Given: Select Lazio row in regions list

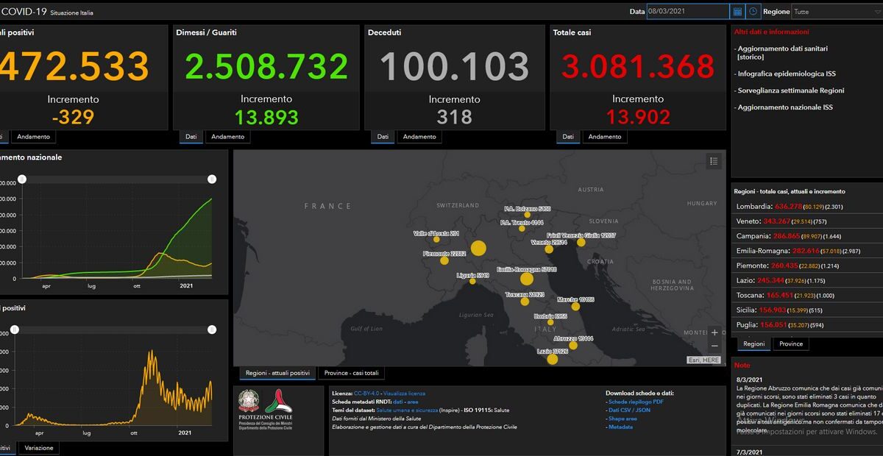Looking at the screenshot, I should 808,280.
